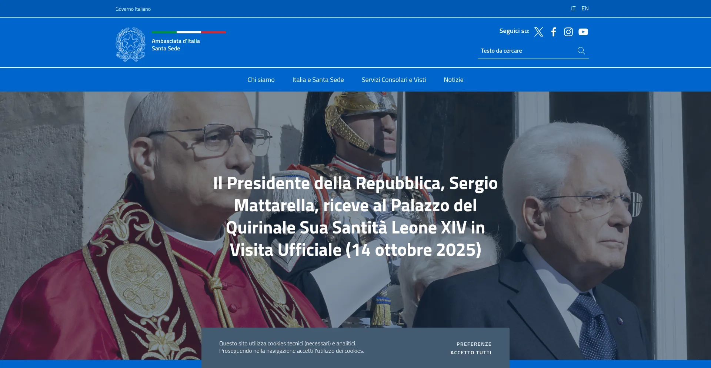Open the Facebook social icon

click(x=554, y=32)
